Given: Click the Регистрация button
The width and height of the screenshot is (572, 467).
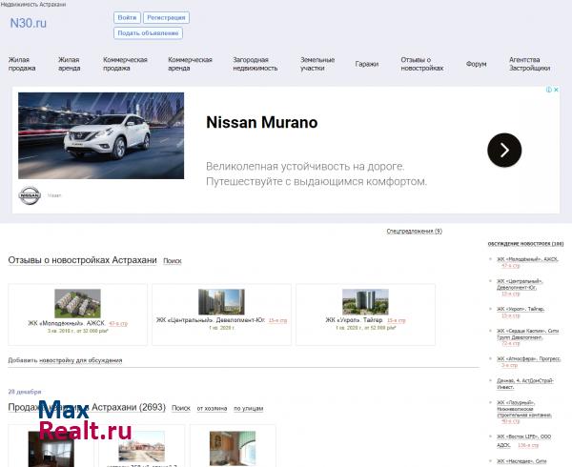Looking at the screenshot, I should tap(166, 17).
